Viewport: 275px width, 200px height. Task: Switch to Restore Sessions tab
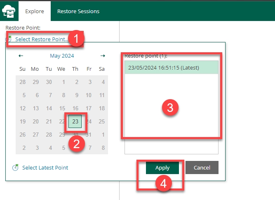(78, 11)
